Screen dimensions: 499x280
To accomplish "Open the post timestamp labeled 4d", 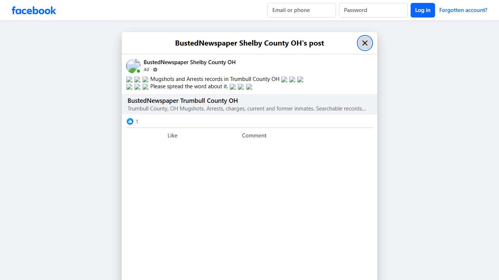I will pos(146,69).
